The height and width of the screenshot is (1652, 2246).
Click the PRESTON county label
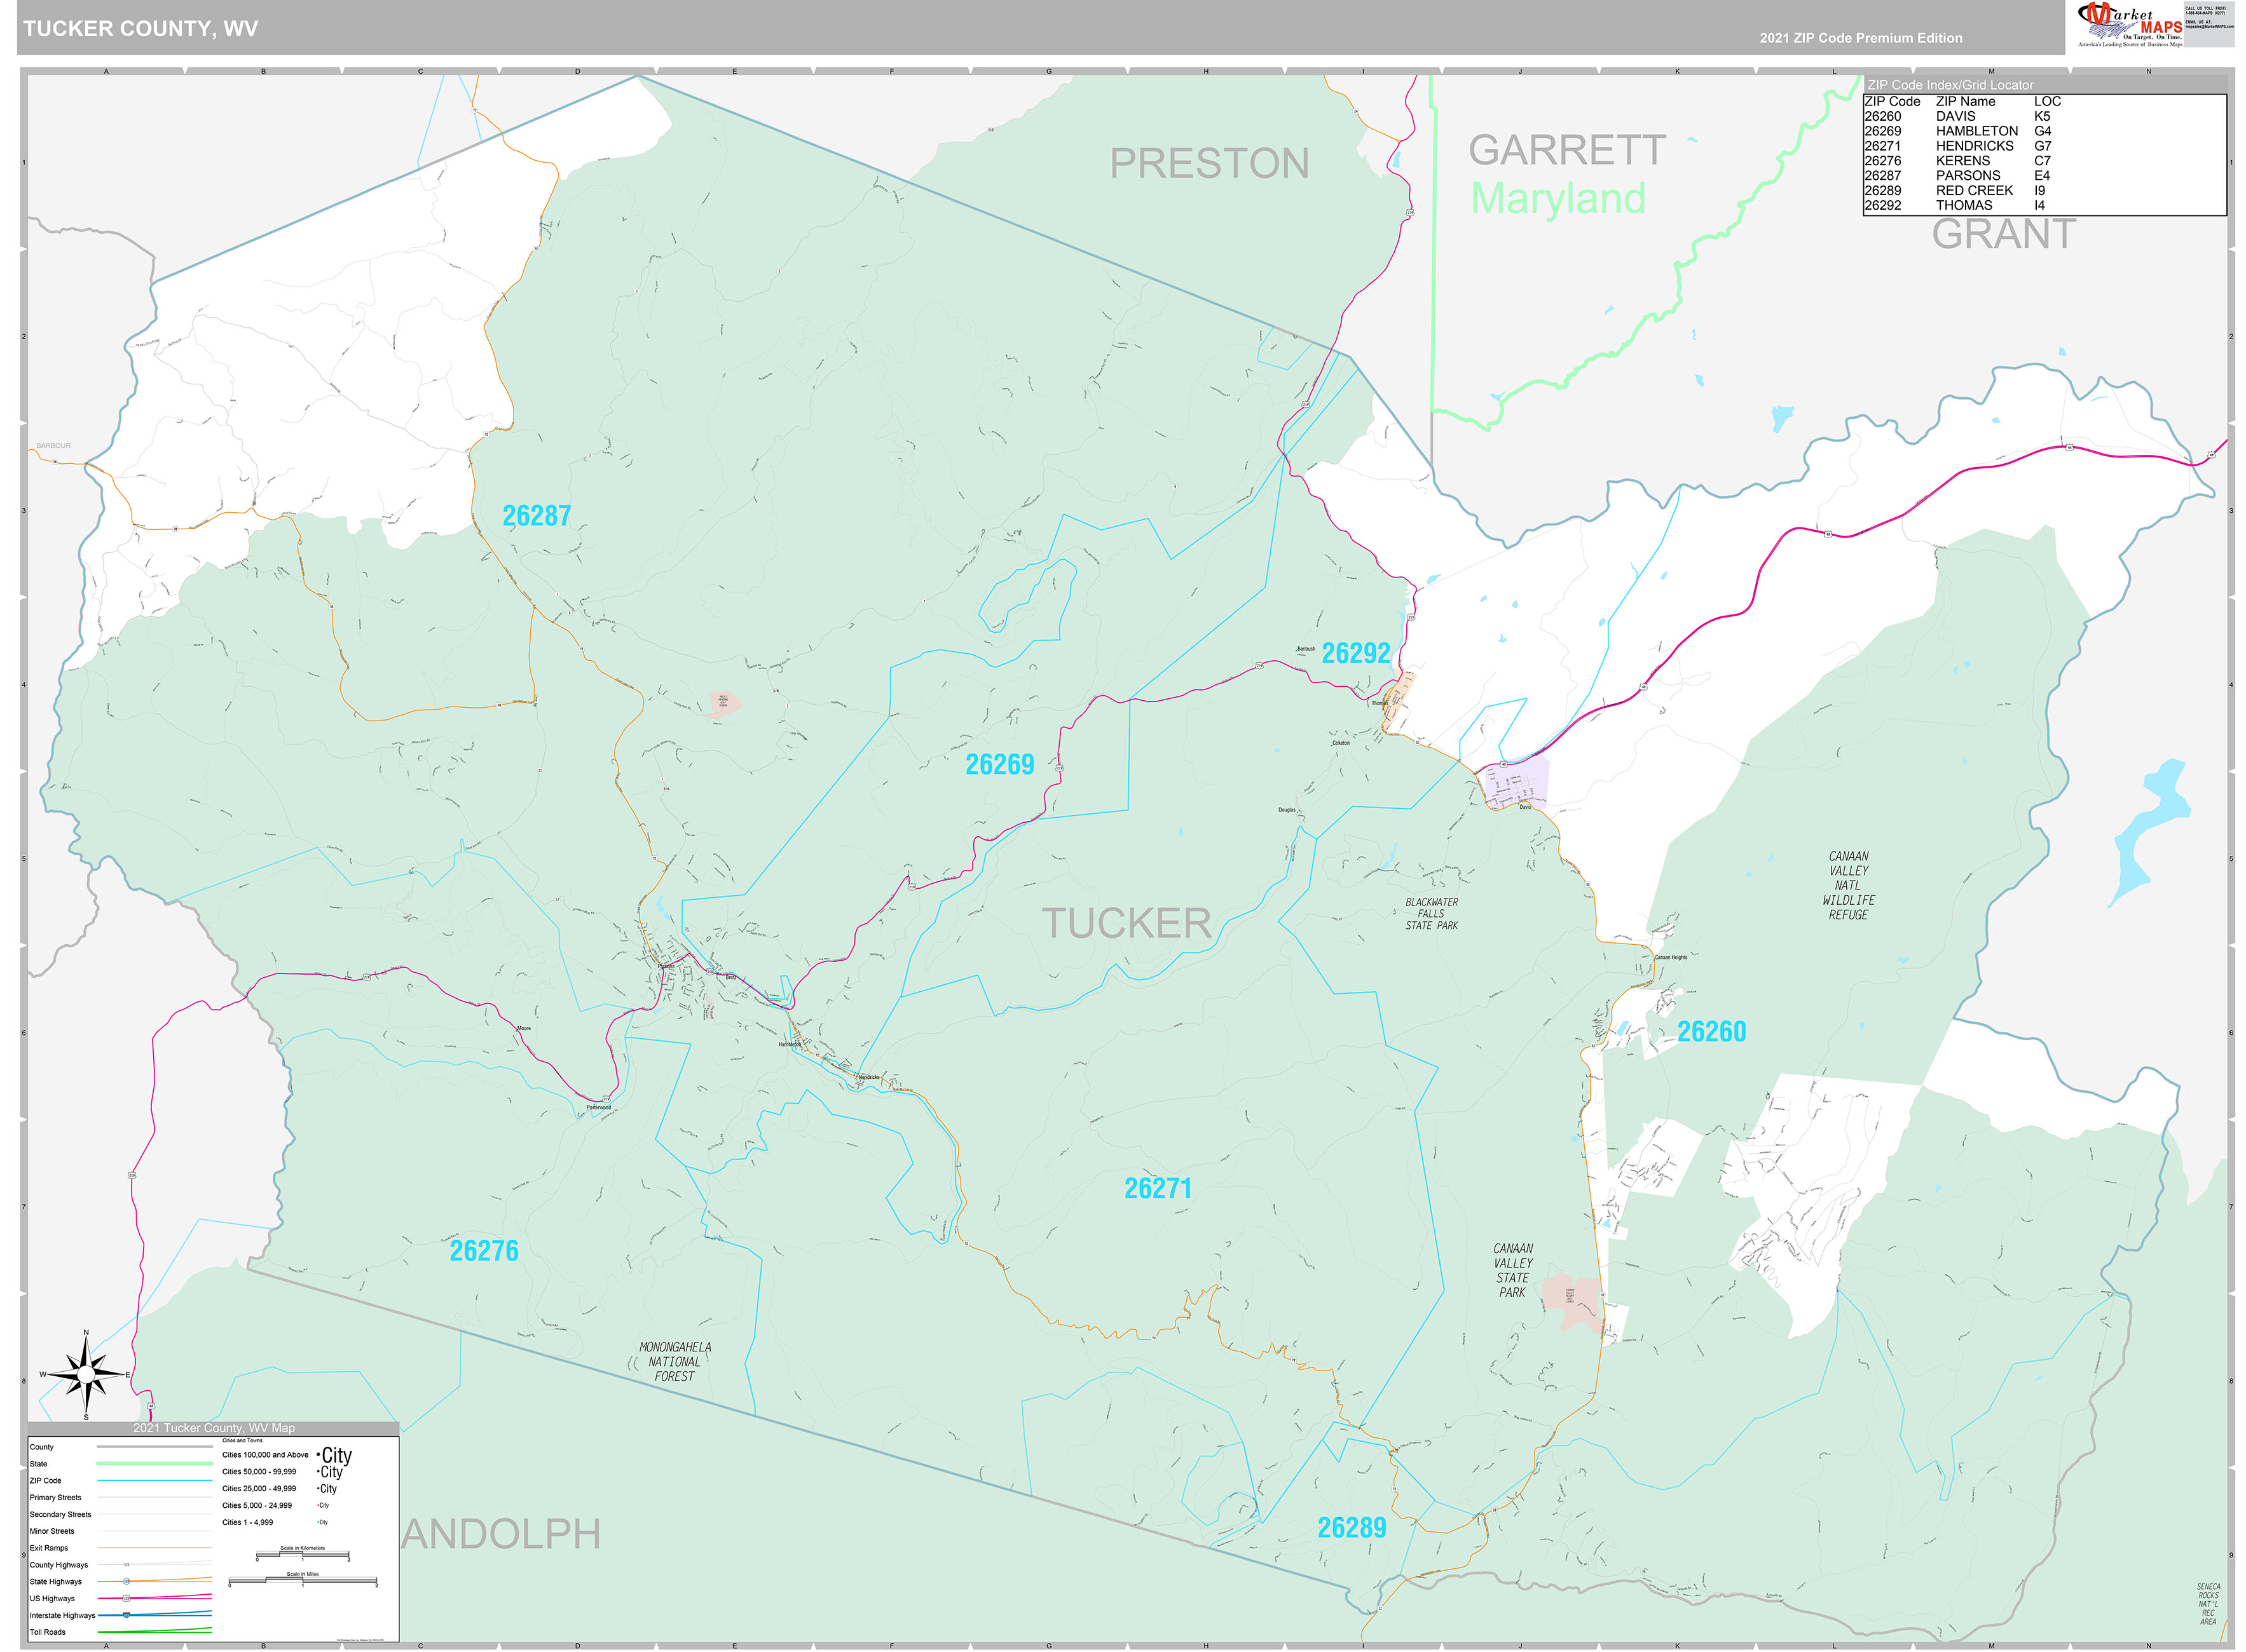pyautogui.click(x=1210, y=163)
